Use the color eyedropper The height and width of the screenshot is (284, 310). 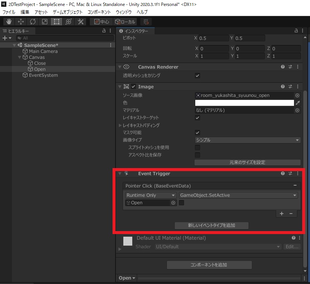coord(298,102)
